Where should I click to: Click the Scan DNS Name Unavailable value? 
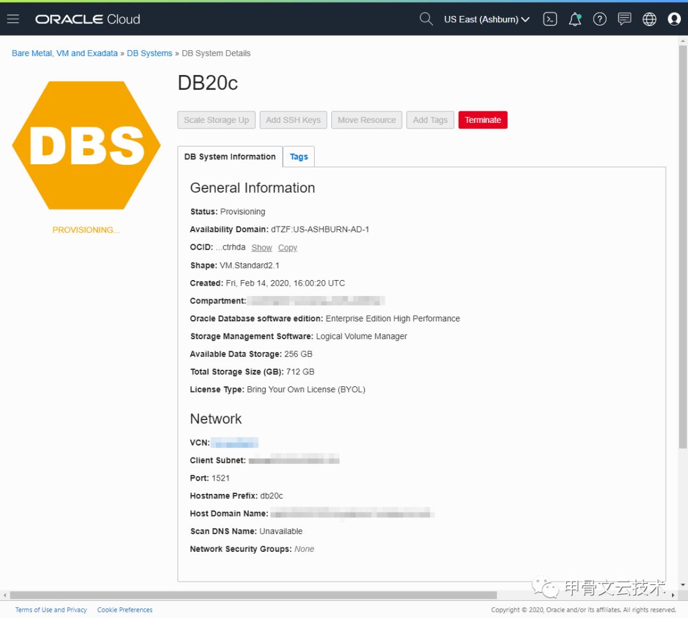click(x=281, y=531)
